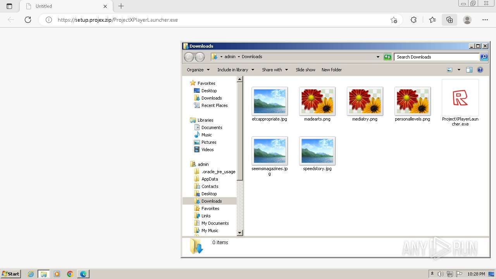Open the Windows Start menu
Viewport: 496px width, 279px height.
(11, 274)
